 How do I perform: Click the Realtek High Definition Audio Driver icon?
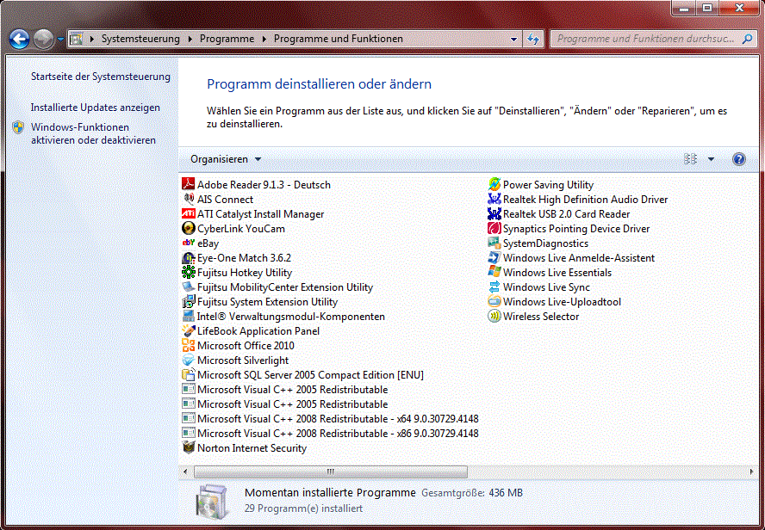[x=494, y=199]
